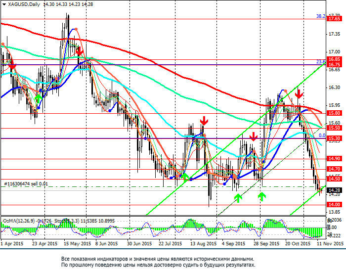Select the 15.80 red price level label
The width and height of the screenshot is (346, 273).
click(x=335, y=113)
